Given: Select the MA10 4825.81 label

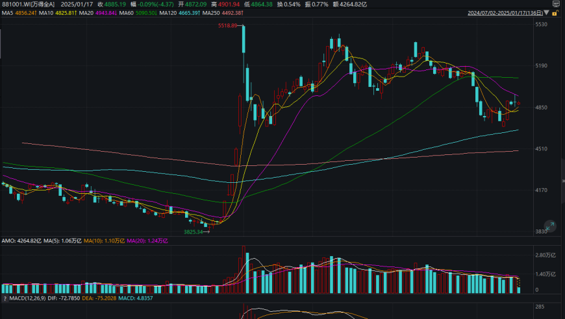Looking at the screenshot, I should [x=58, y=13].
